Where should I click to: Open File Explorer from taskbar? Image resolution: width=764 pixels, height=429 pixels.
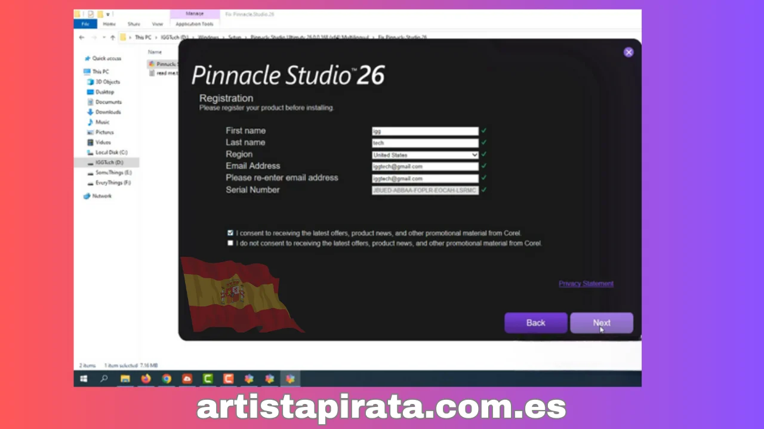125,378
